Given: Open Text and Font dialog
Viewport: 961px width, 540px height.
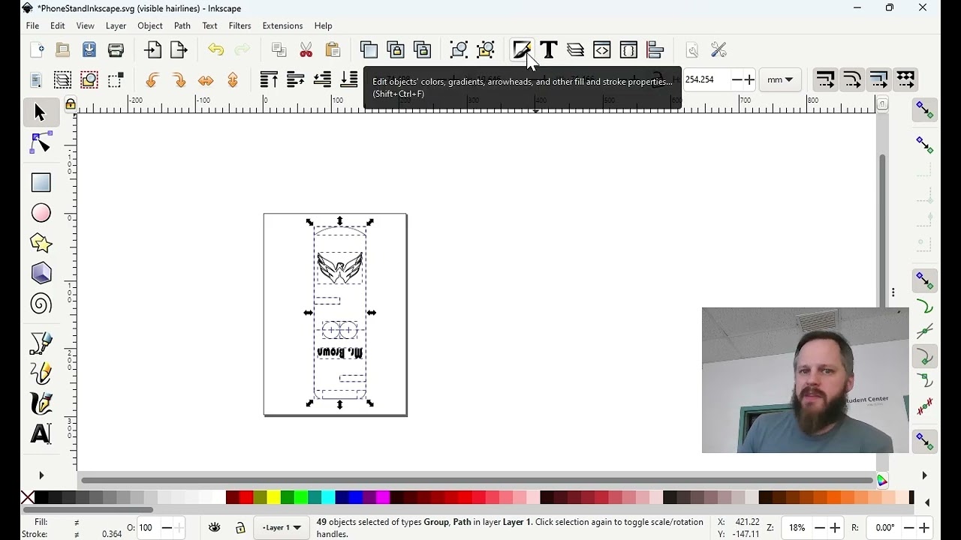Looking at the screenshot, I should [x=549, y=50].
